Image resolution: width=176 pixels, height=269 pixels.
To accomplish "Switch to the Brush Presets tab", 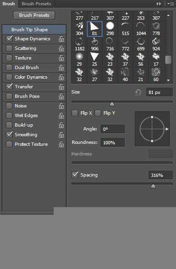I will coord(36,4).
